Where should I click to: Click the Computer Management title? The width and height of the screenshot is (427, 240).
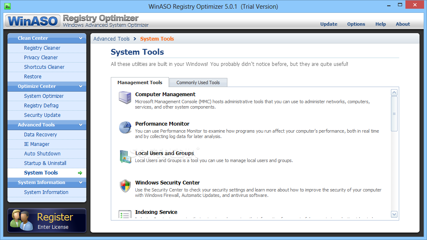pyautogui.click(x=165, y=95)
